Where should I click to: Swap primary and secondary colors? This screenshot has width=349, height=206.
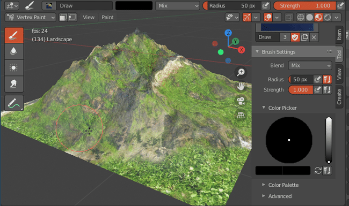pyautogui.click(x=318, y=171)
